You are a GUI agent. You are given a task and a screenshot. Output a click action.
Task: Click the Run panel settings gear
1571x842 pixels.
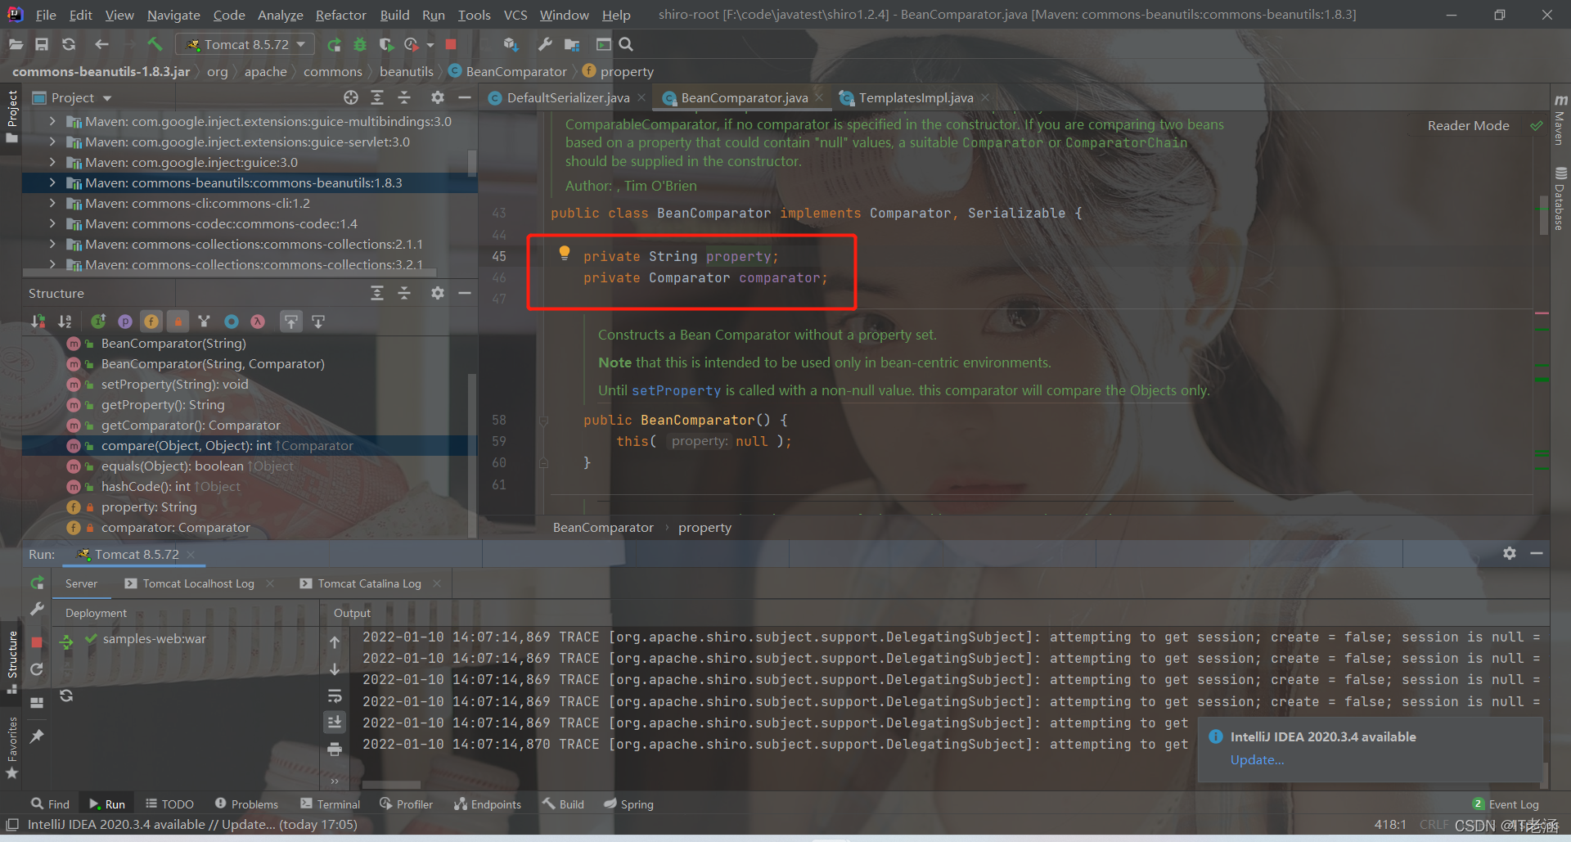[1510, 554]
